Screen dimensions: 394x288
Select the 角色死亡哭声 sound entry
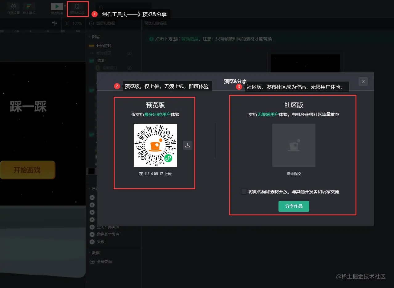[x=108, y=234]
